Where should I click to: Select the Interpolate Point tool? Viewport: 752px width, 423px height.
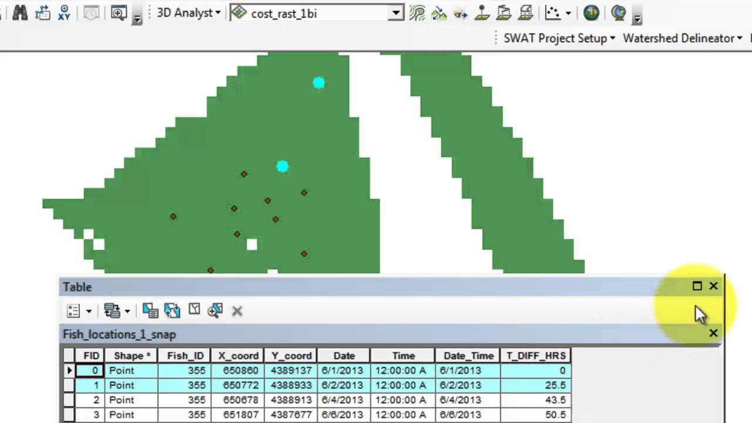point(482,12)
